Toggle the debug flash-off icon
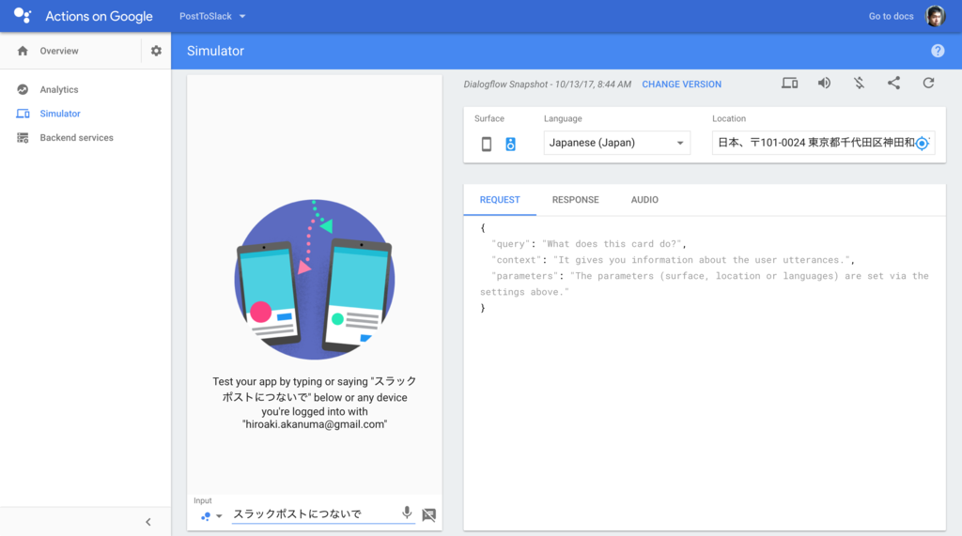Viewport: 962px width, 536px height. click(x=859, y=84)
